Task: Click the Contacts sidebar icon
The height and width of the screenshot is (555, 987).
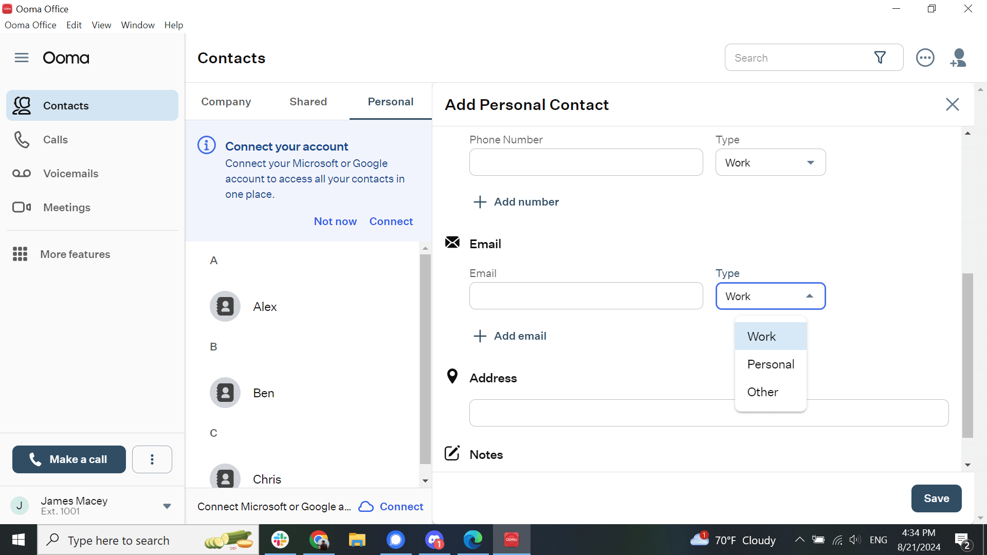Action: pos(23,105)
